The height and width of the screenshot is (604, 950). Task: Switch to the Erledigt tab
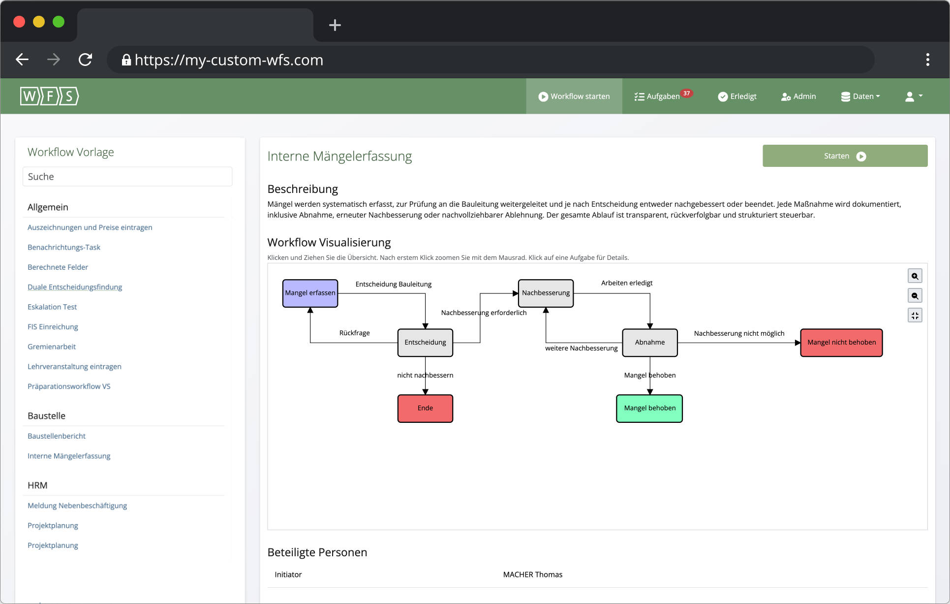(x=737, y=96)
